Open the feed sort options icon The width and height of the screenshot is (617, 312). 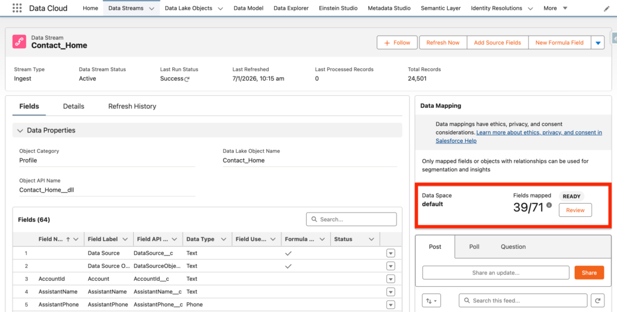coord(431,301)
